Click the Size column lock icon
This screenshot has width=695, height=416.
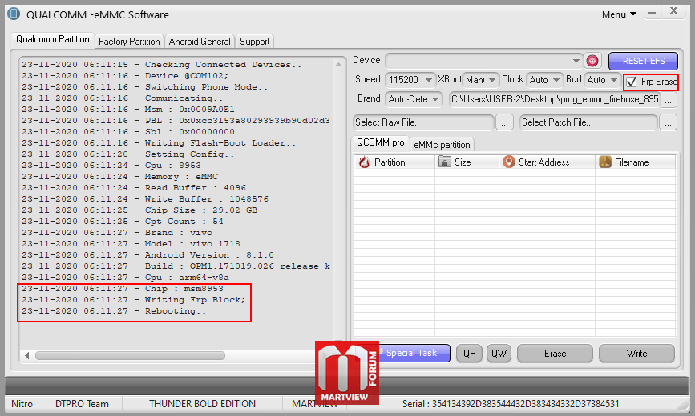[x=444, y=162]
